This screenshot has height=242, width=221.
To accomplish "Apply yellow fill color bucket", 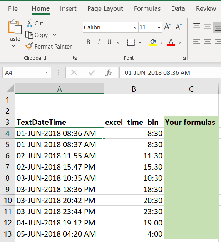I will tap(153, 42).
